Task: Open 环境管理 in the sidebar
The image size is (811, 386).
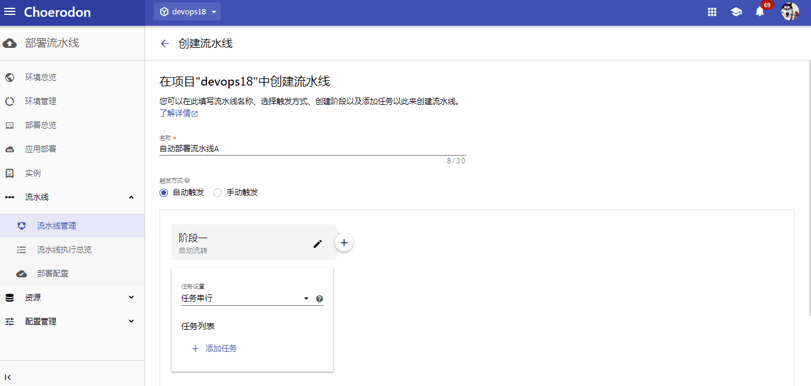Action: pyautogui.click(x=72, y=101)
